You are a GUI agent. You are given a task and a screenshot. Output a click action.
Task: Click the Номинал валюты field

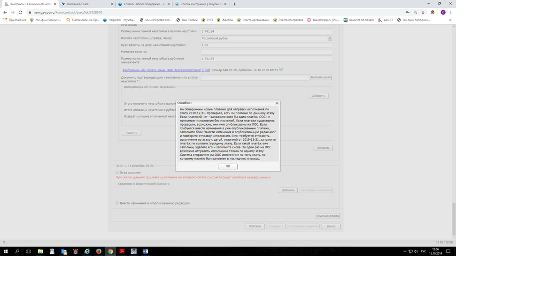point(266,52)
